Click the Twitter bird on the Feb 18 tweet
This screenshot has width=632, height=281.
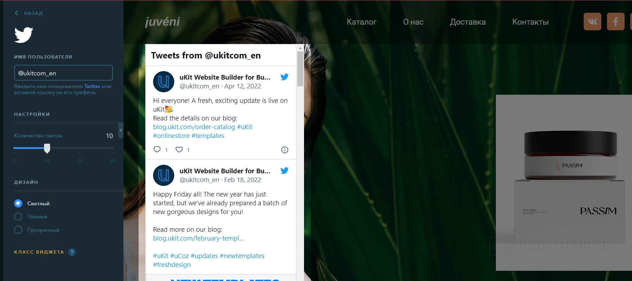284,171
